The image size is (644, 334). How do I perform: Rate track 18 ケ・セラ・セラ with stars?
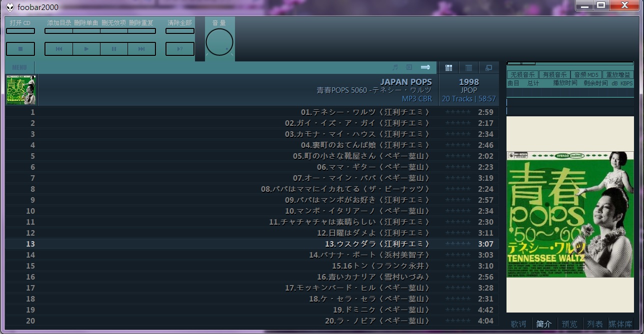tap(458, 299)
